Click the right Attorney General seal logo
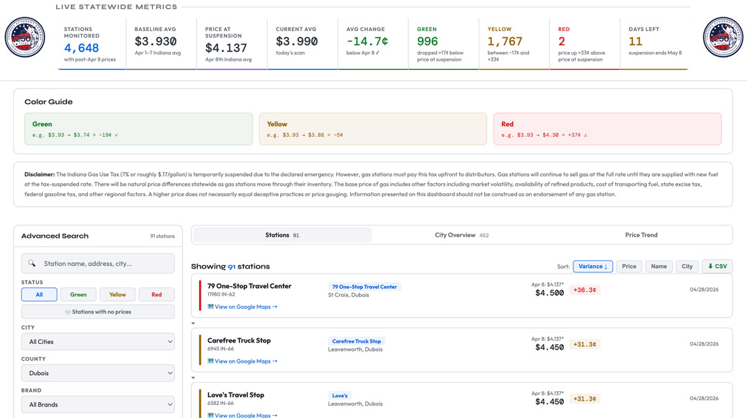Image resolution: width=747 pixels, height=418 pixels. pyautogui.click(x=722, y=37)
